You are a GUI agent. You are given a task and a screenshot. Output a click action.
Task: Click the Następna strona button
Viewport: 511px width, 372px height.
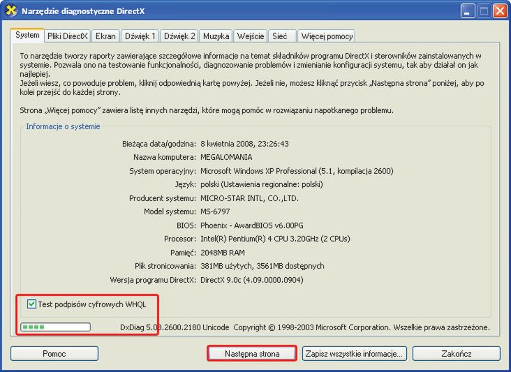click(252, 354)
